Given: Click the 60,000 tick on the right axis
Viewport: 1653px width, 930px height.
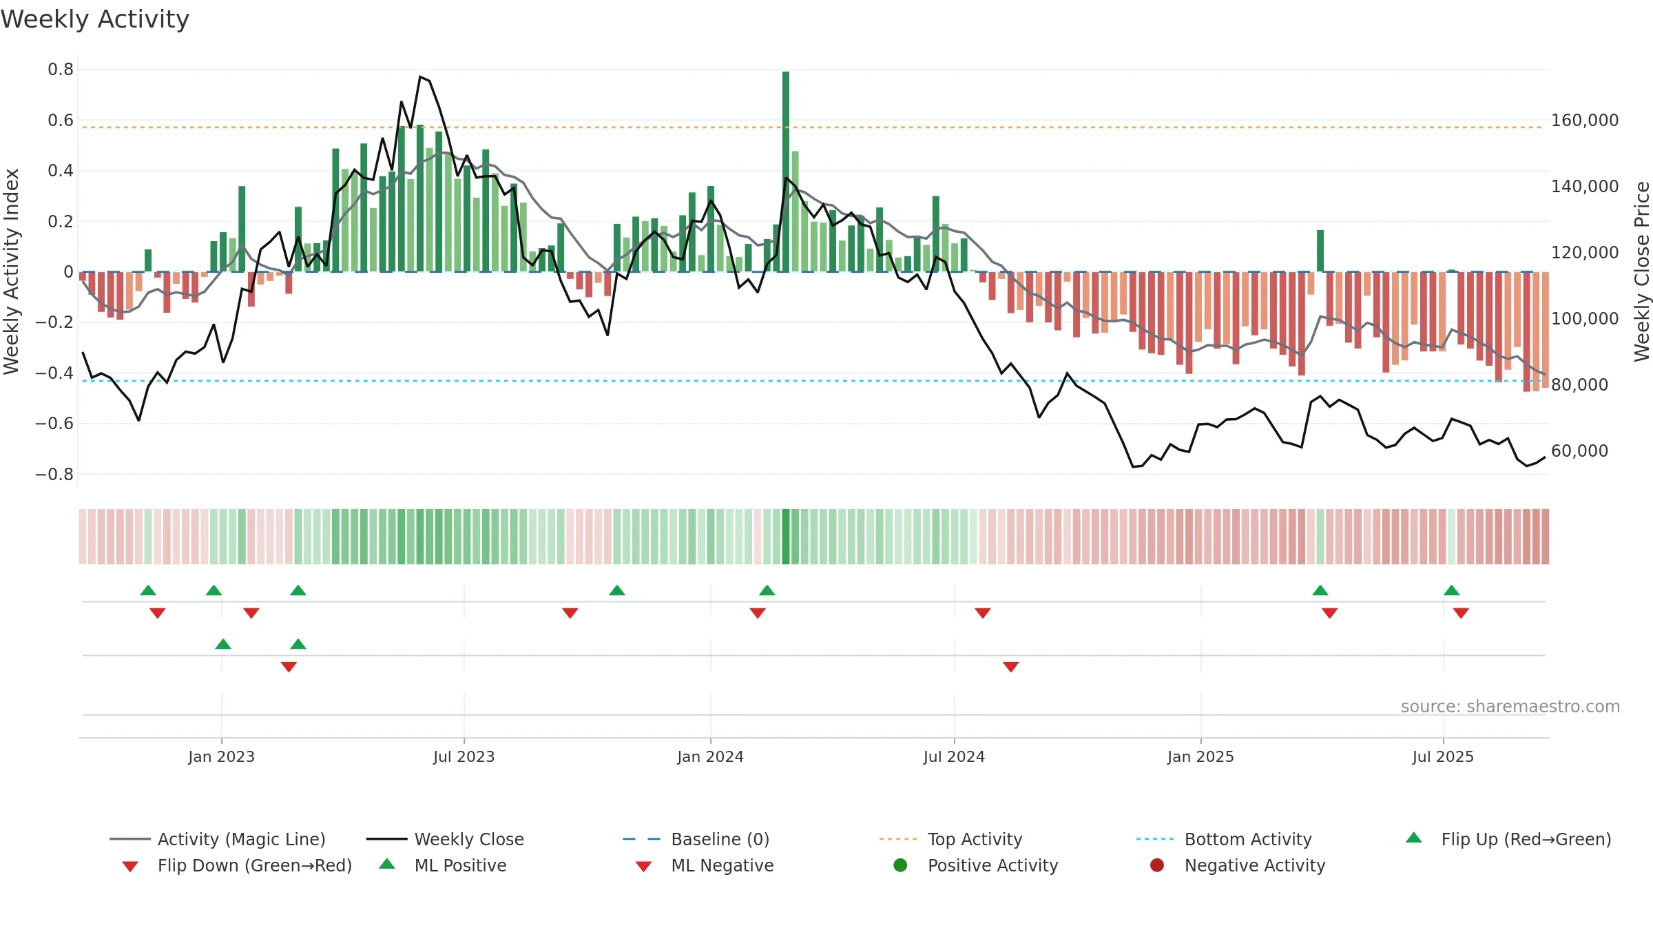Looking at the screenshot, I should [1580, 451].
